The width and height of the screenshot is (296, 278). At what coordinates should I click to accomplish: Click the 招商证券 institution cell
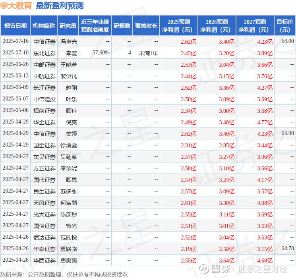44,111
